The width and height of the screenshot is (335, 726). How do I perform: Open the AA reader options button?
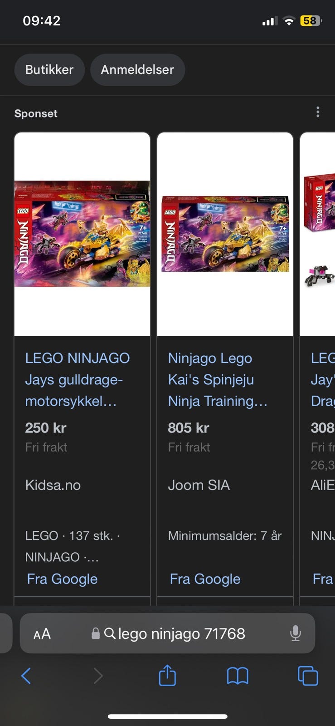[42, 634]
